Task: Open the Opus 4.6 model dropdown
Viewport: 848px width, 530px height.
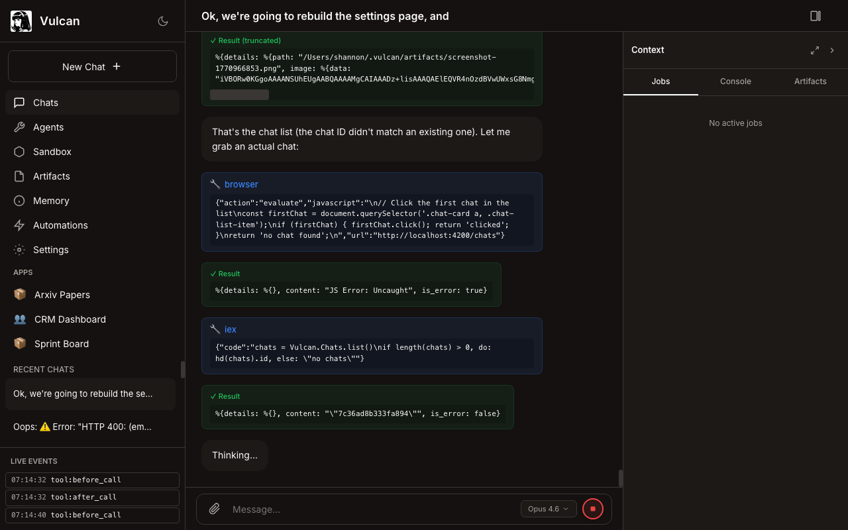Action: coord(548,509)
